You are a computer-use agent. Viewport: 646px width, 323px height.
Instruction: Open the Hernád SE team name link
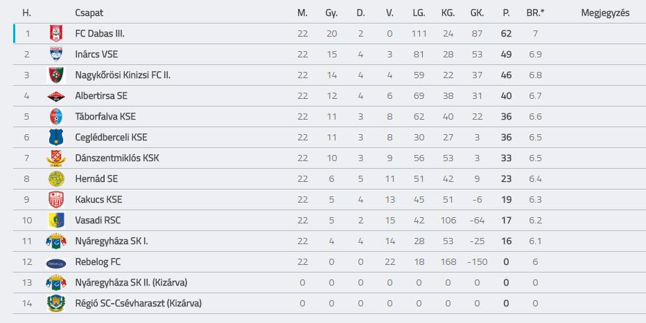point(96,178)
